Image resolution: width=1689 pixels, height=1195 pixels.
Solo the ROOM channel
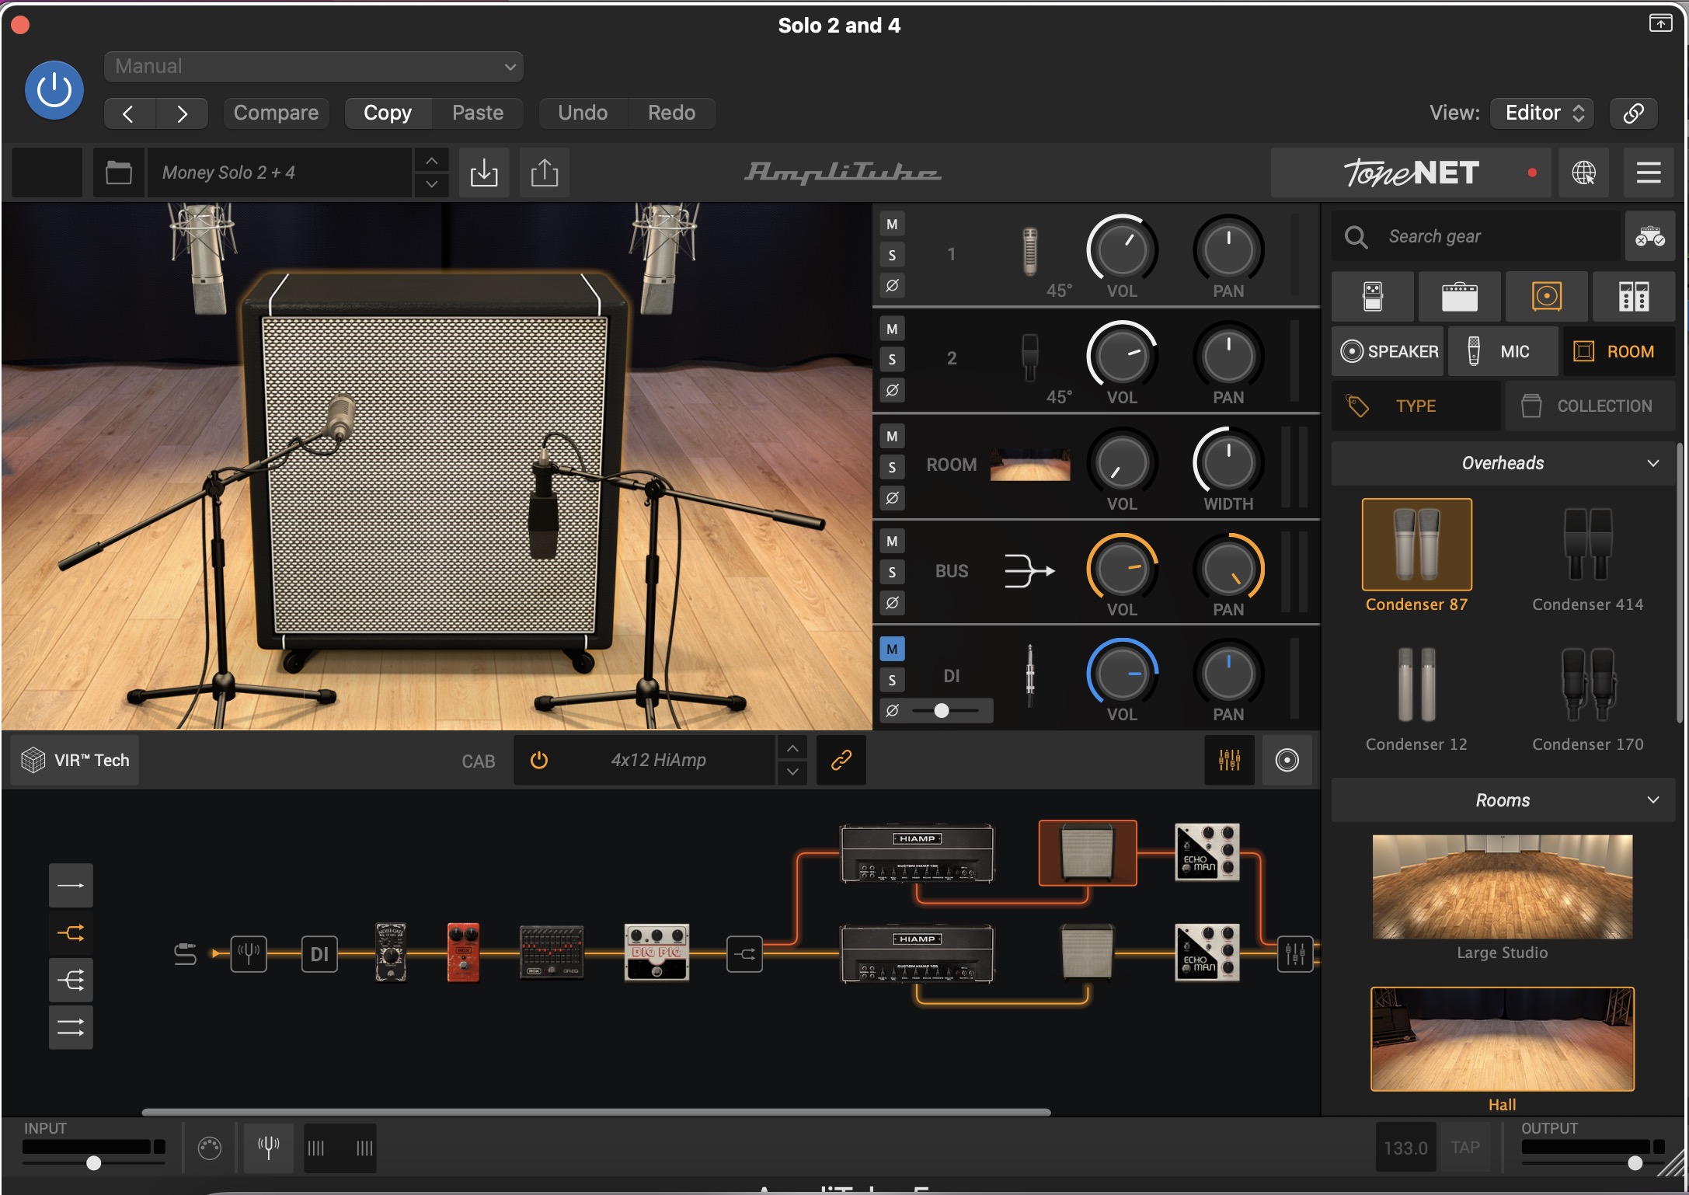(892, 467)
